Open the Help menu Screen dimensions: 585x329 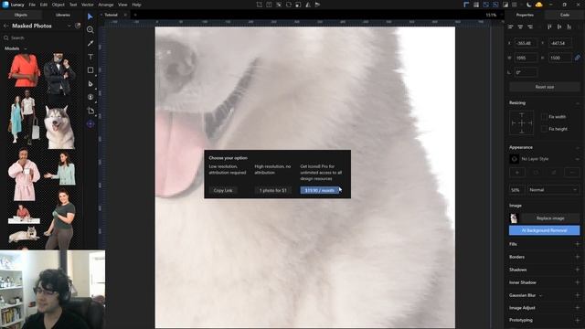pyautogui.click(x=136, y=5)
